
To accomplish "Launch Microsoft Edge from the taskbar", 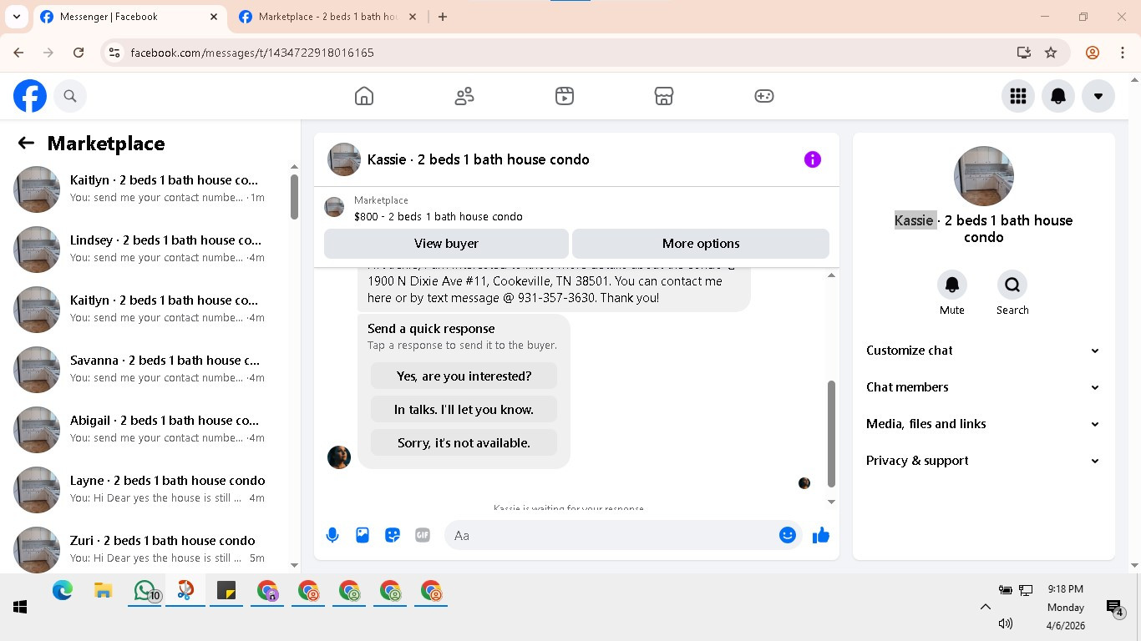I will click(x=63, y=591).
